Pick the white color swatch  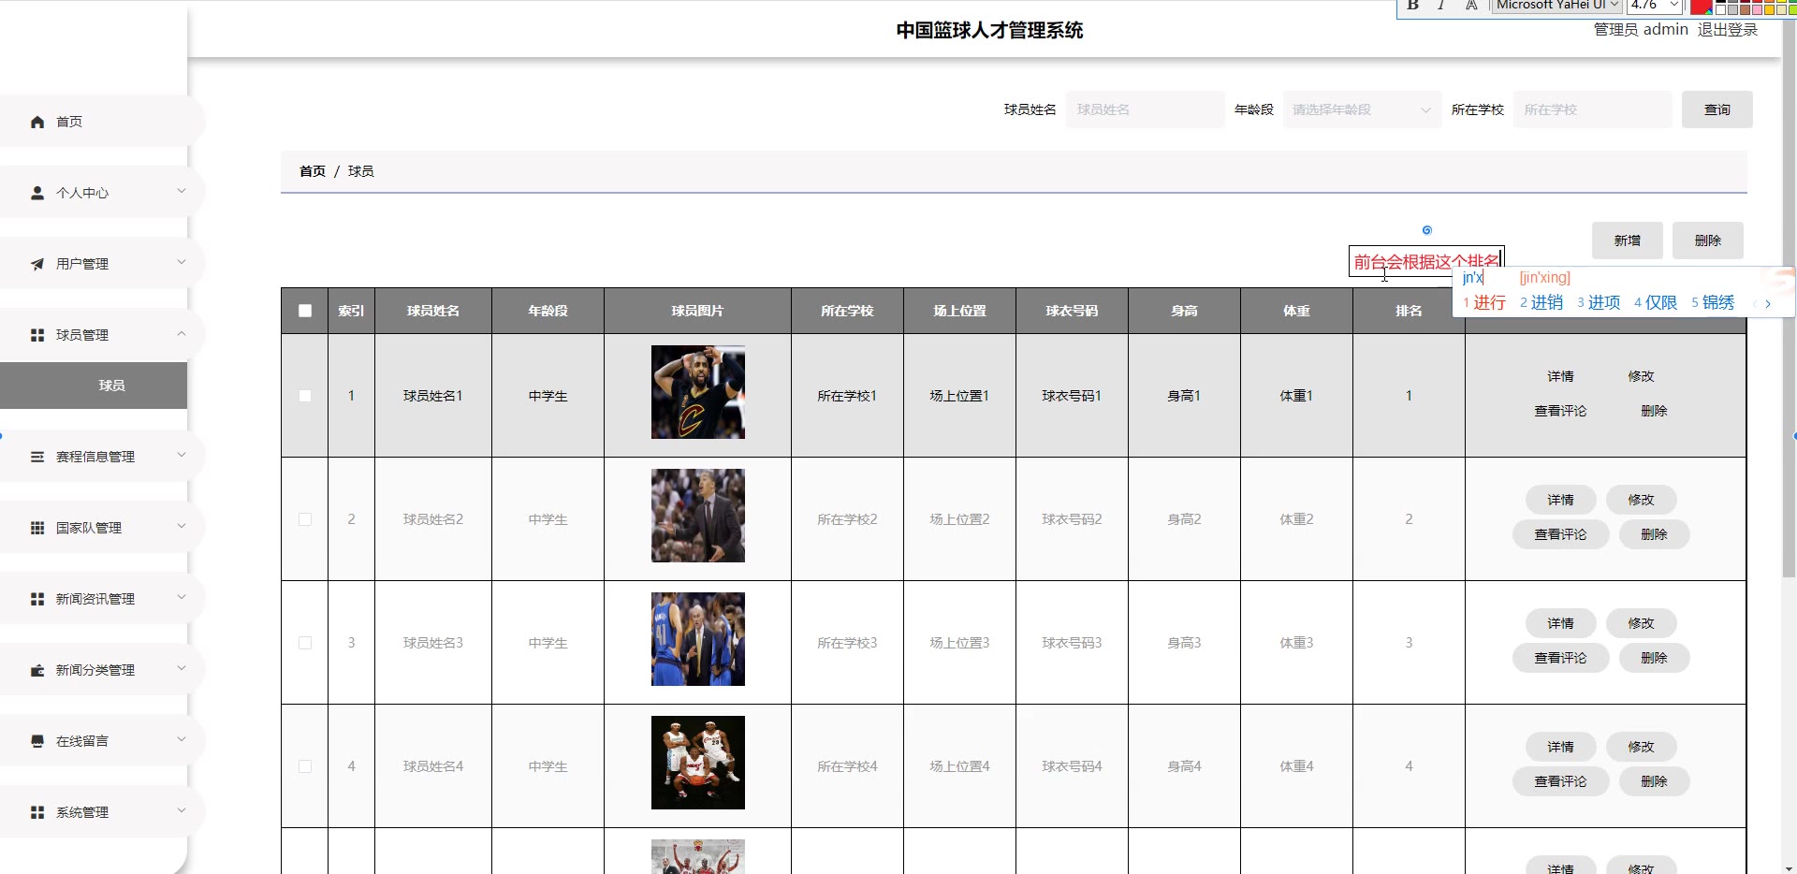click(x=1720, y=9)
